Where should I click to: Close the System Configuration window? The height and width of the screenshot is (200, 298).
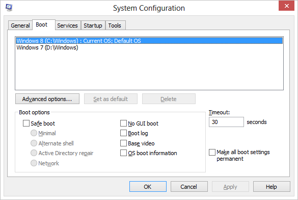click(x=286, y=6)
